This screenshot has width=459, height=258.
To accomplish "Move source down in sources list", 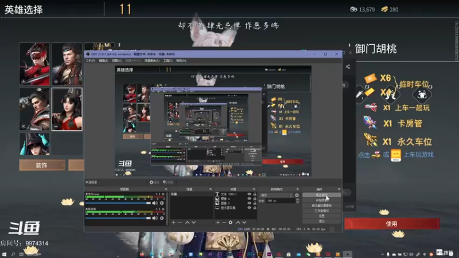I will [244, 222].
